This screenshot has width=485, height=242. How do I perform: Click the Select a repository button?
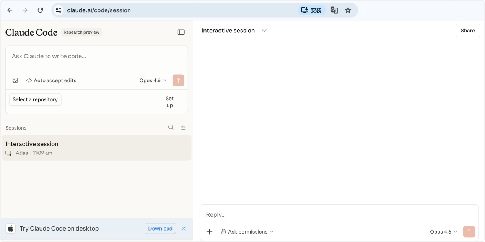click(35, 99)
